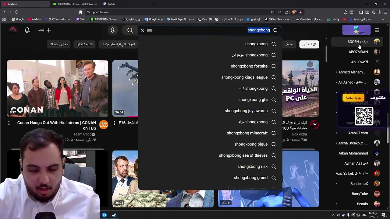
Task: Open options menu for Conan video
Action: pos(9,123)
